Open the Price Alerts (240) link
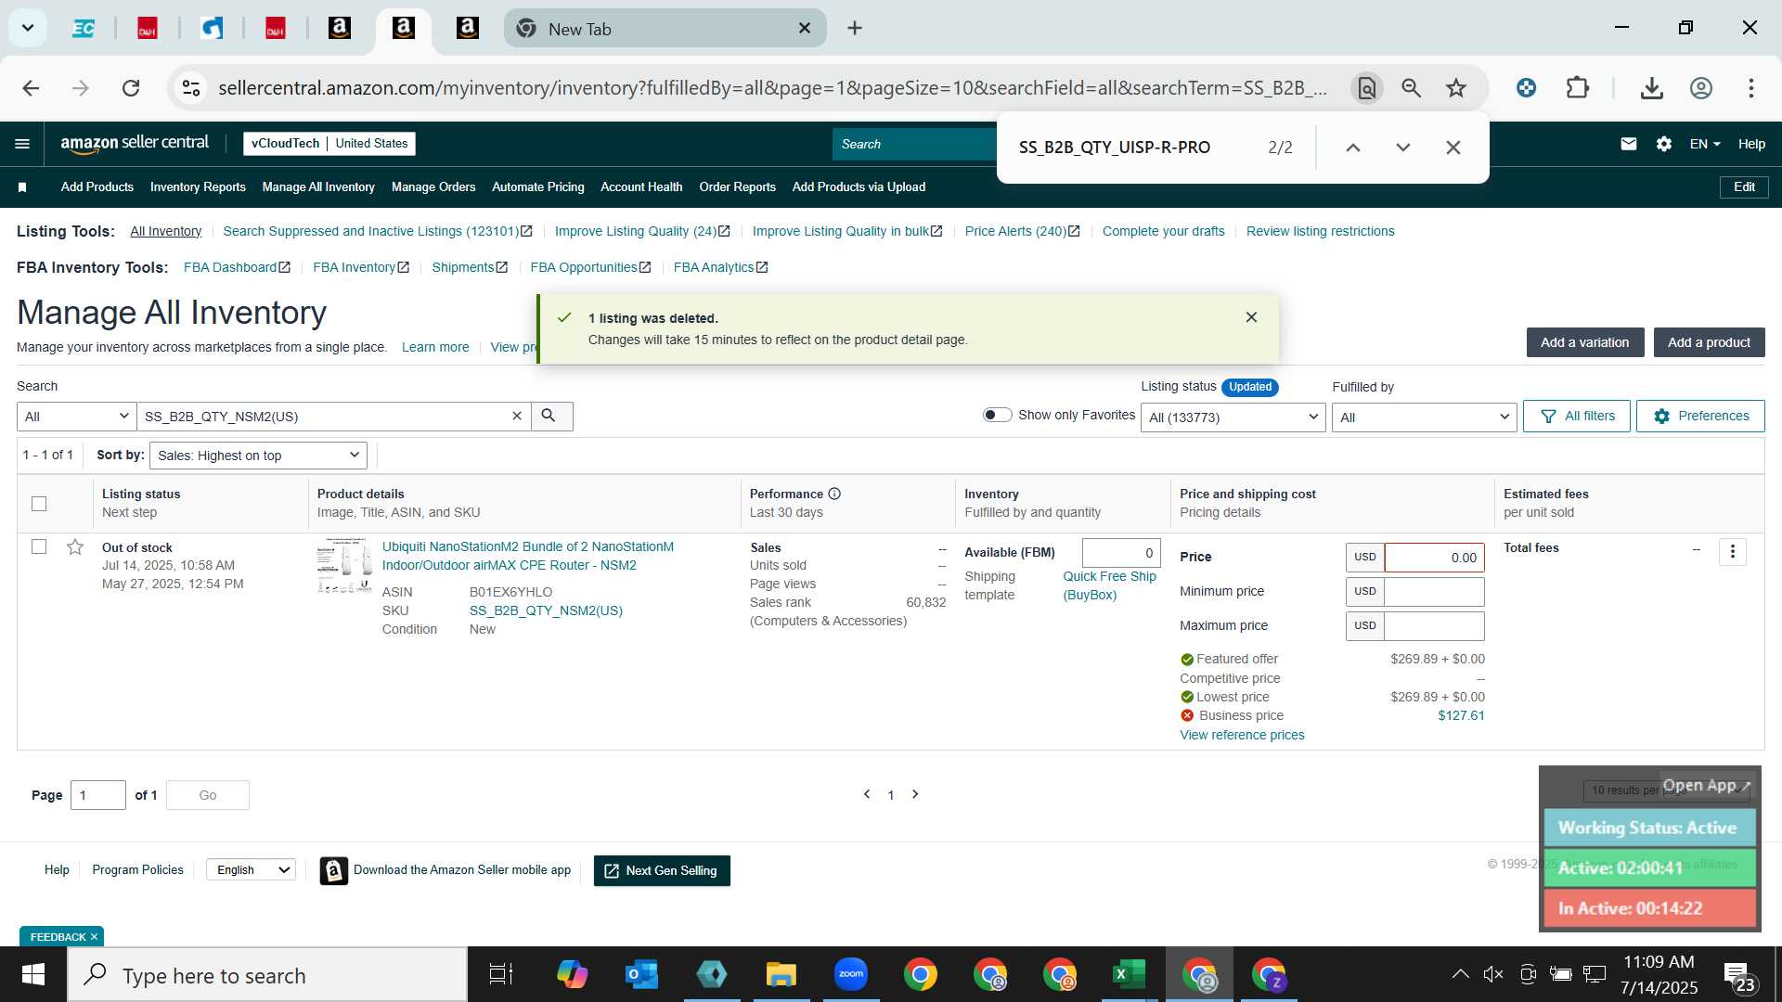This screenshot has height=1002, width=1782. pos(1022,231)
